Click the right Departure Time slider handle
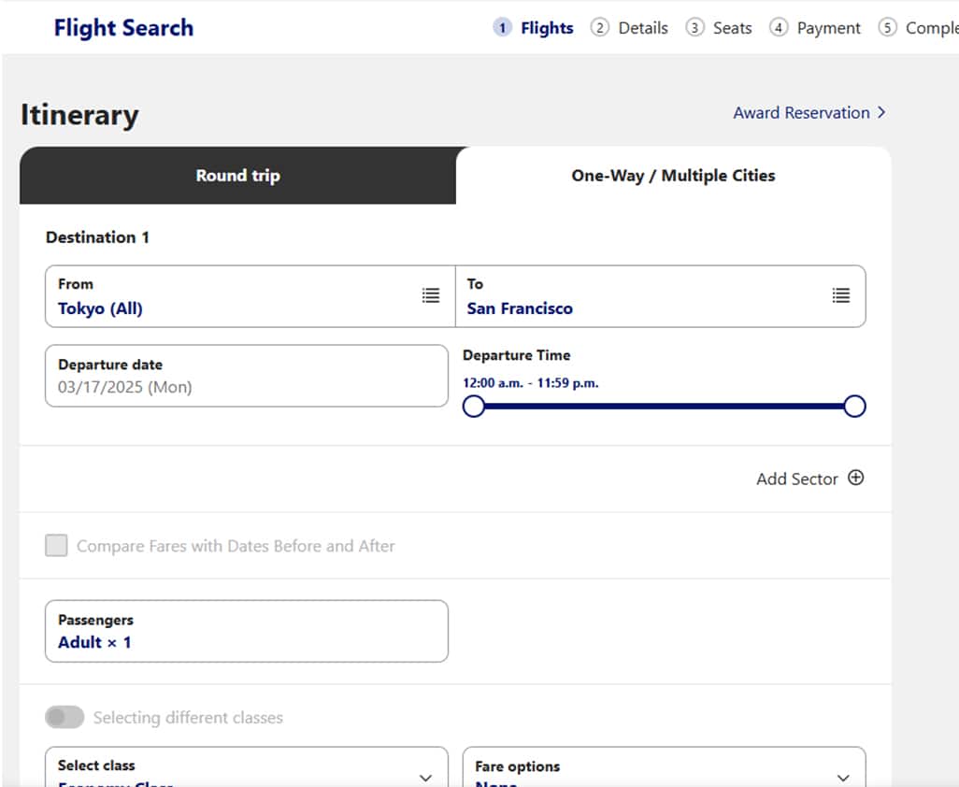Image resolution: width=959 pixels, height=787 pixels. coord(854,407)
